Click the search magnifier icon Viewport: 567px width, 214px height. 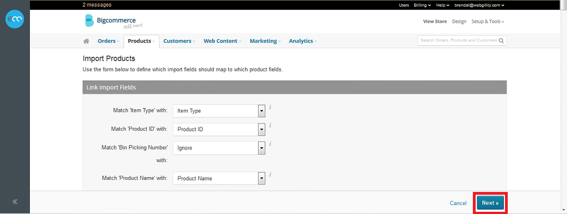click(501, 41)
